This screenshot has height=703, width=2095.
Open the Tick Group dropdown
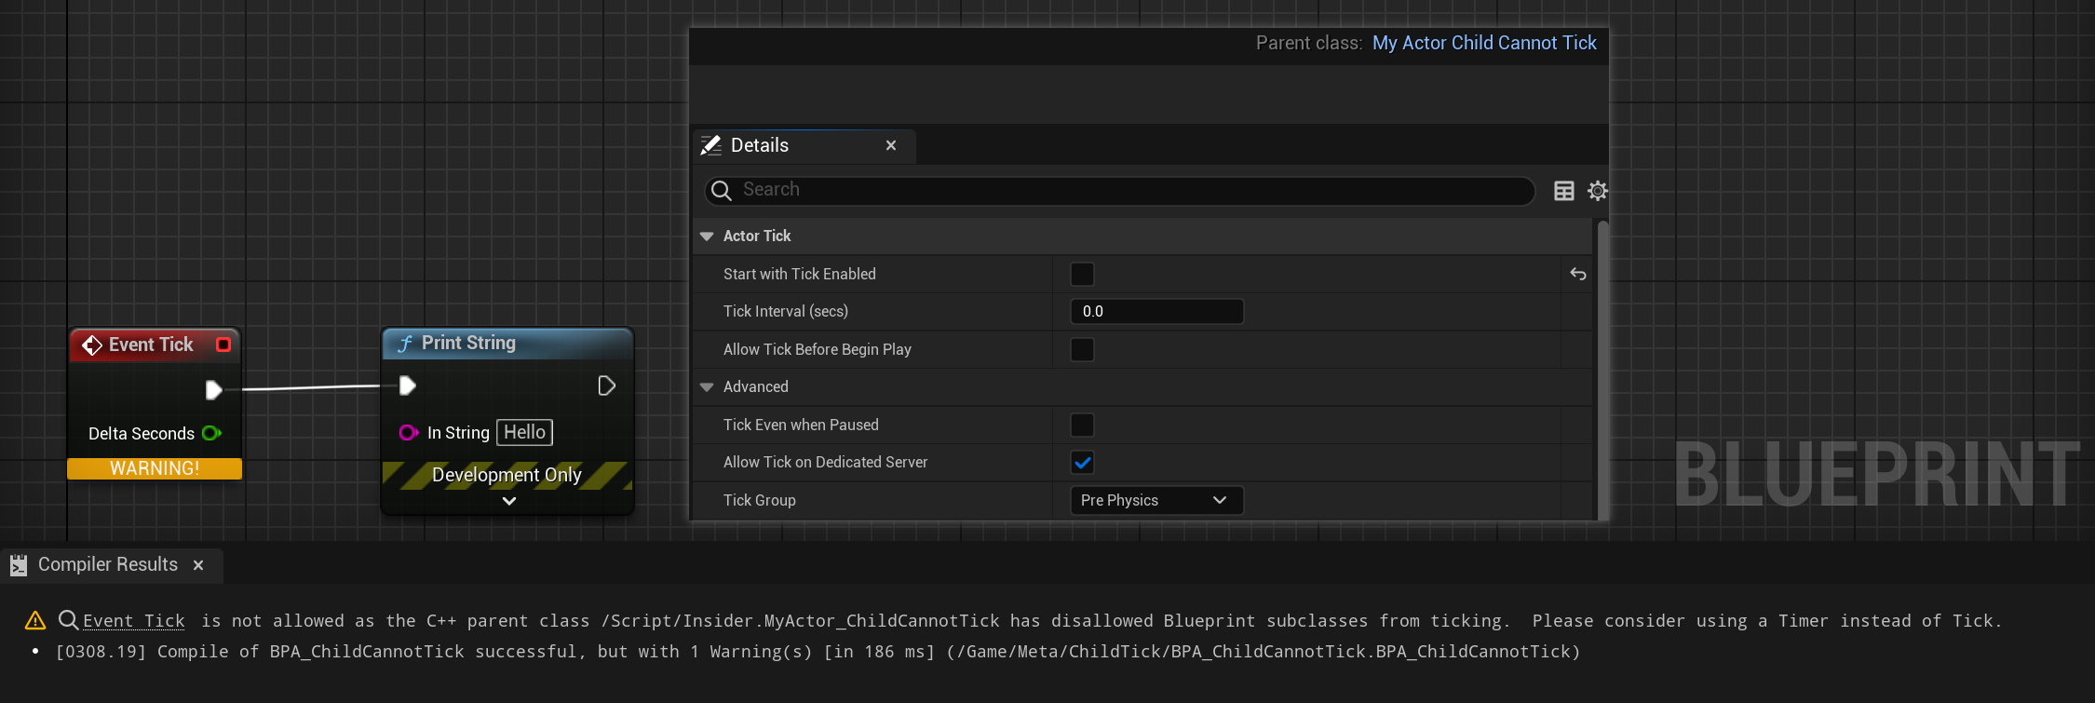point(1156,500)
